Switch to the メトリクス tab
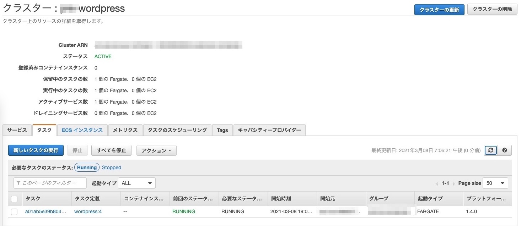 click(125, 130)
